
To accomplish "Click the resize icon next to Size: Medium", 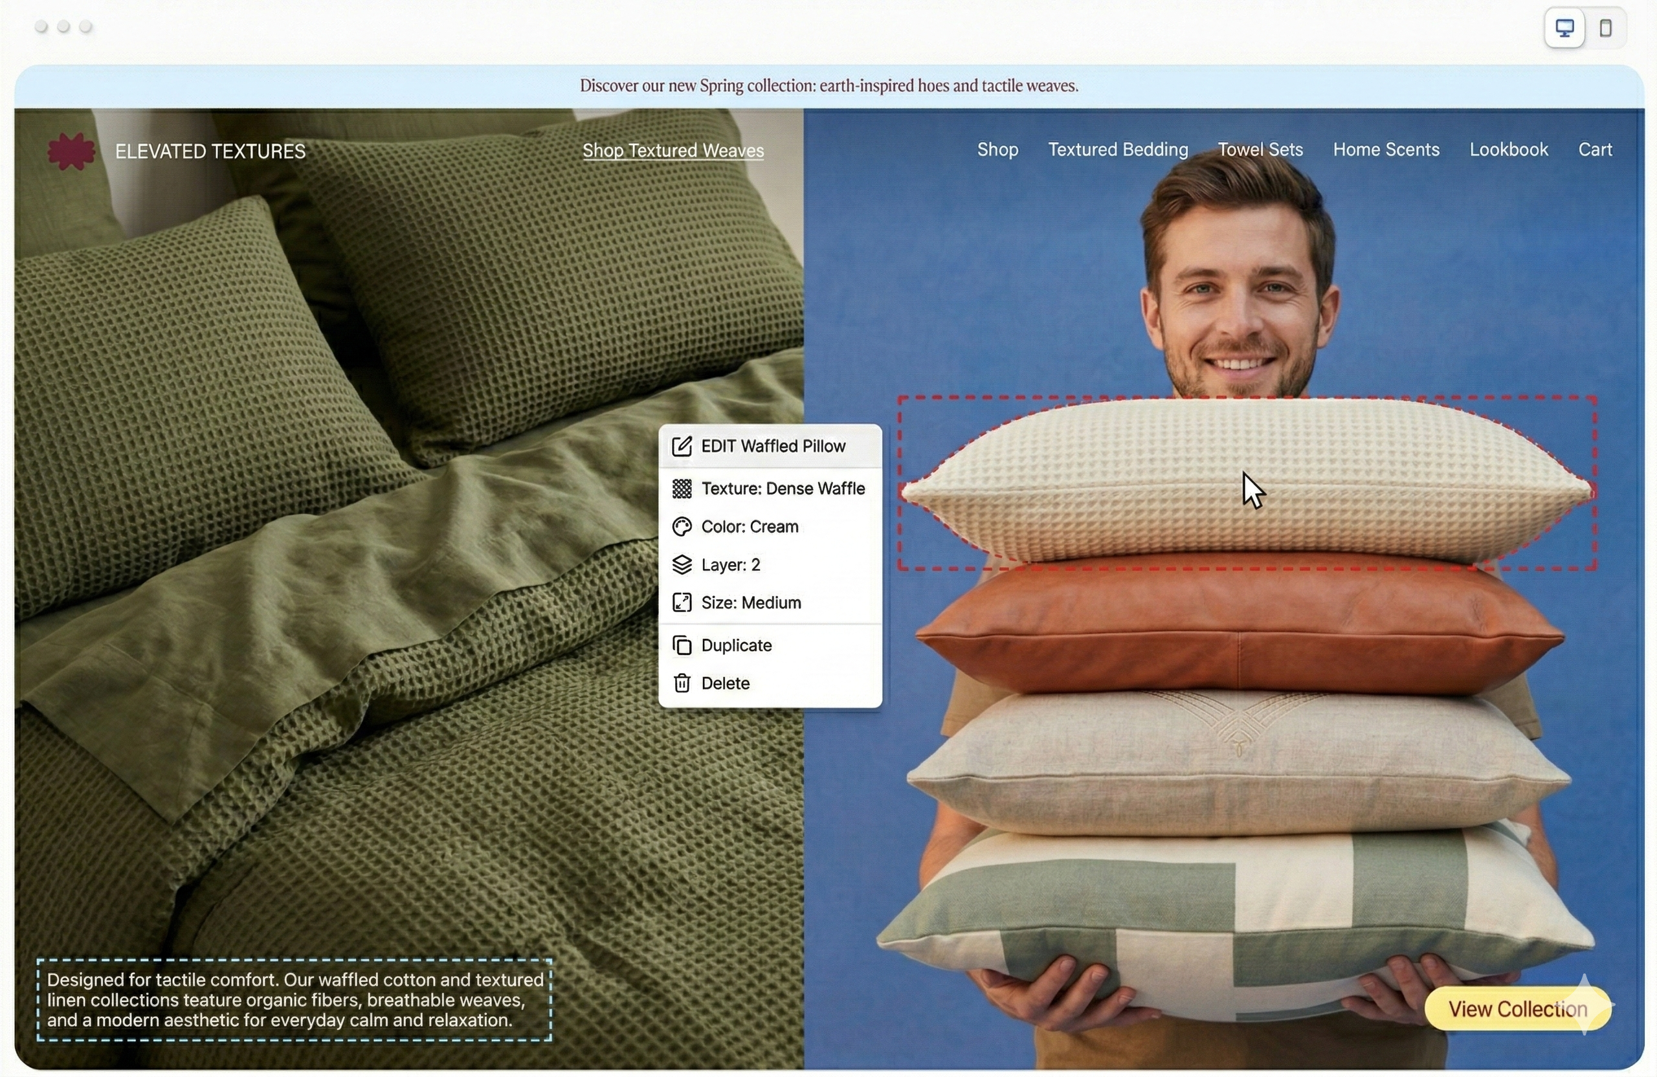I will [x=682, y=603].
